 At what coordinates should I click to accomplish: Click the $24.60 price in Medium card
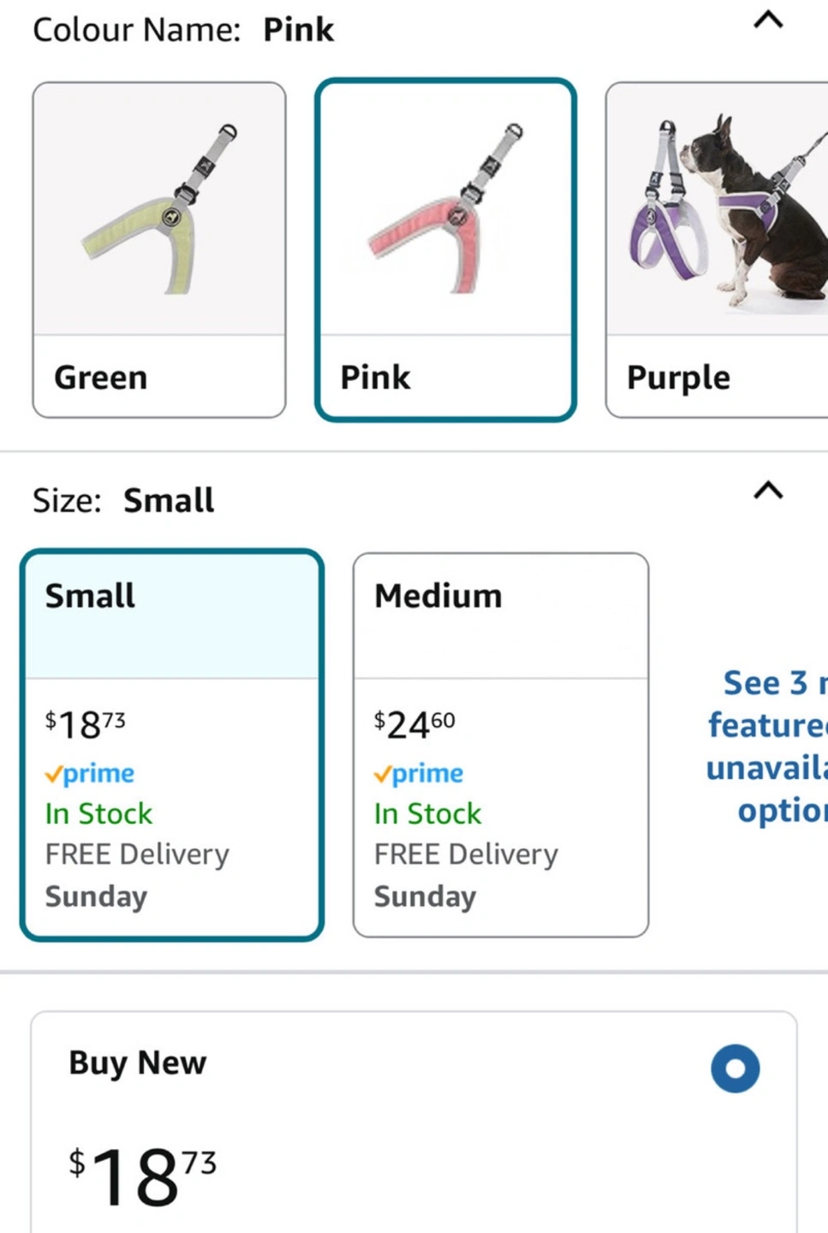click(x=414, y=725)
